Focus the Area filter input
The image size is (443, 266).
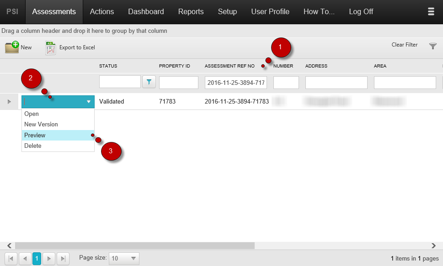click(405, 83)
